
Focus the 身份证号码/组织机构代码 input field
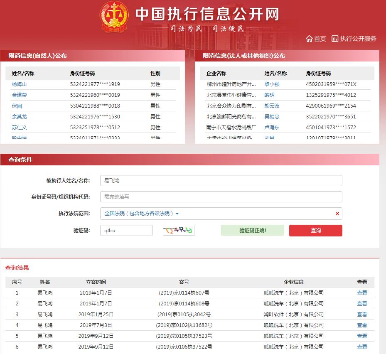pos(221,197)
